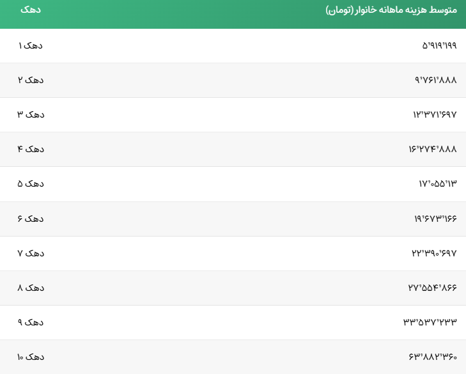
Task: Select the "دهک ۴" row label
Action: tap(31, 149)
